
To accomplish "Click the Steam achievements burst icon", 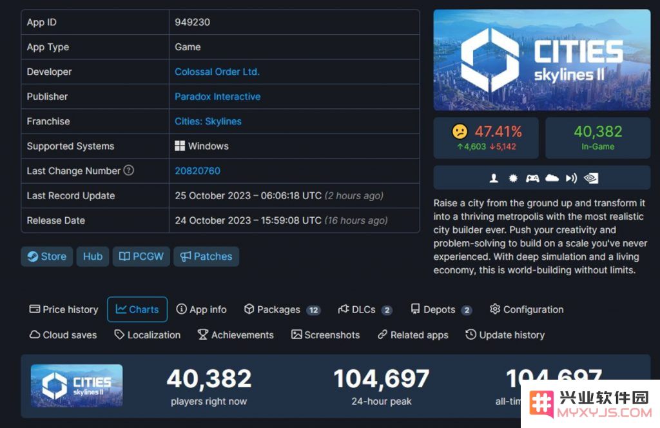I will click(512, 178).
